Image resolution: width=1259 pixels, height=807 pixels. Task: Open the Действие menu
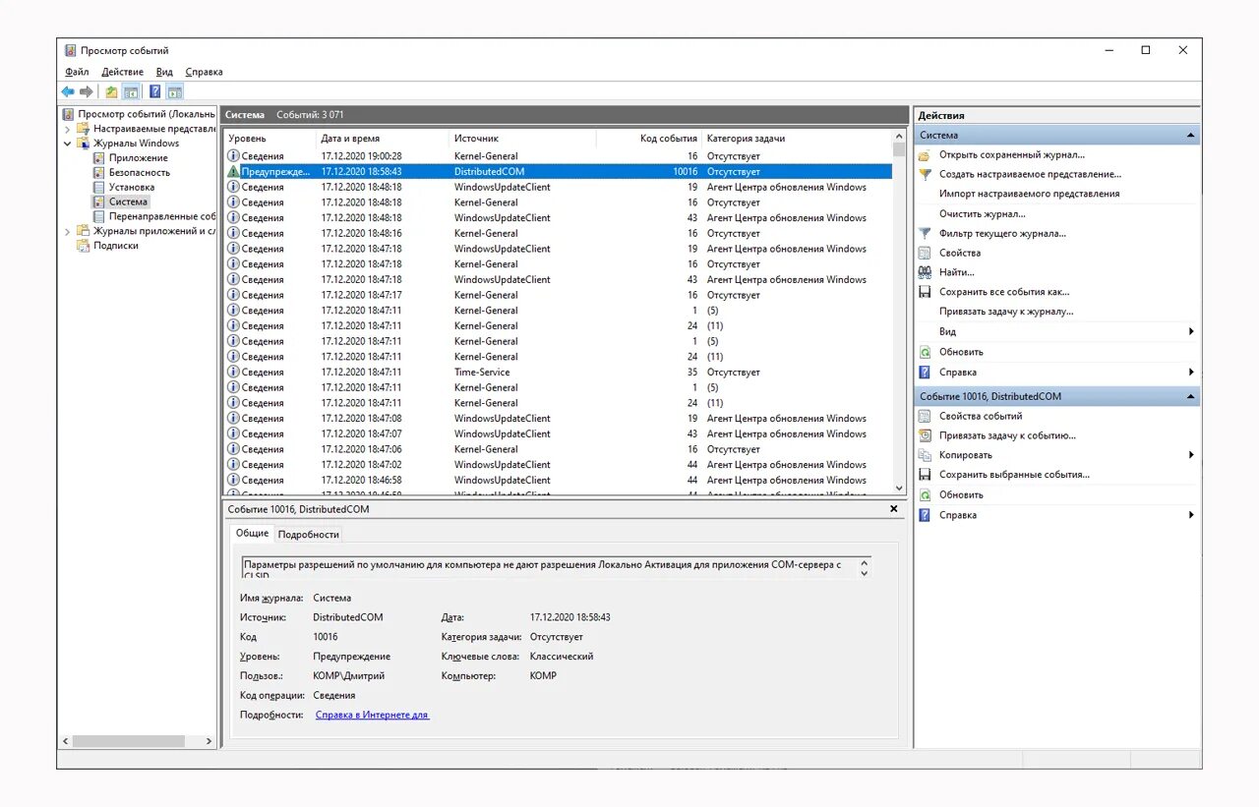pyautogui.click(x=122, y=72)
